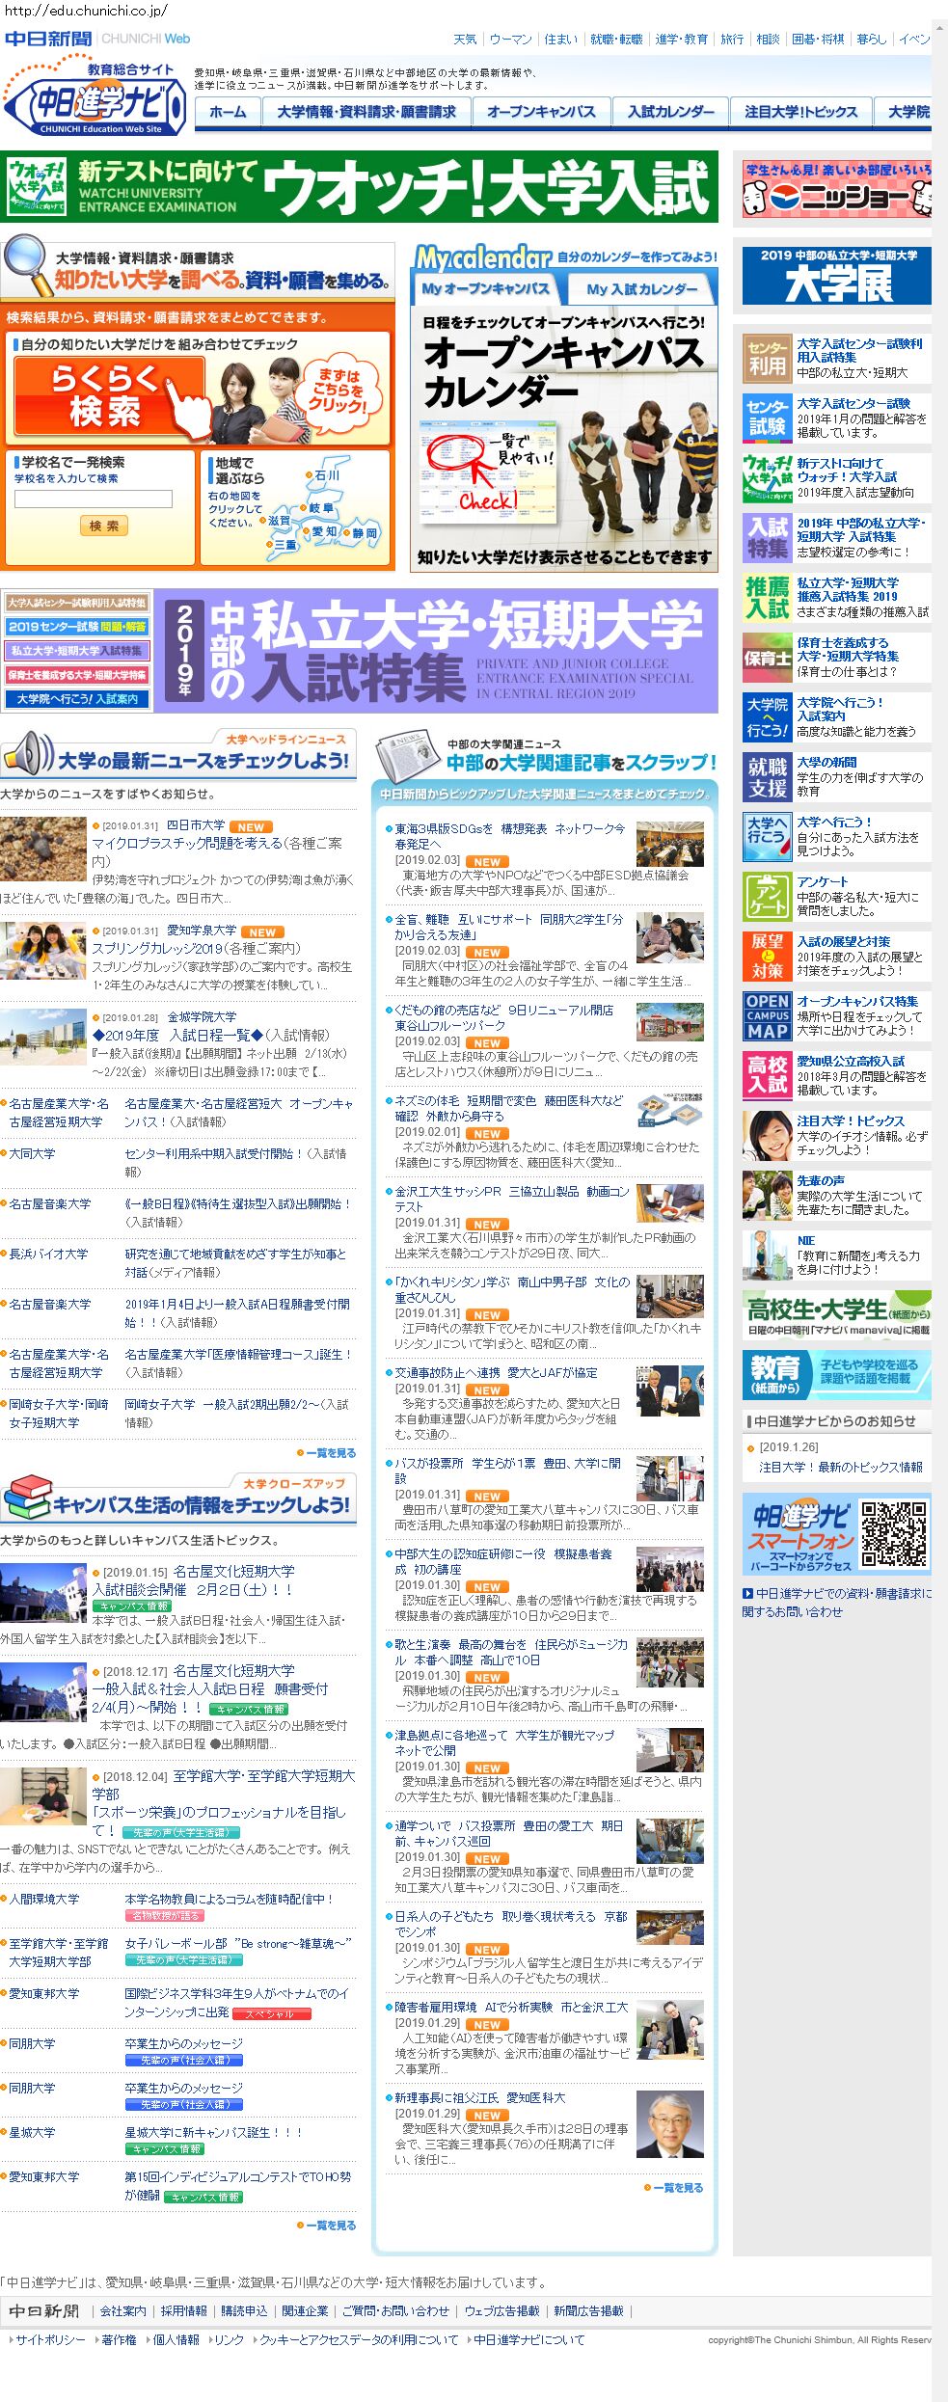
Task: Open 囲碁・将棋 top menu link
Action: coord(818,40)
